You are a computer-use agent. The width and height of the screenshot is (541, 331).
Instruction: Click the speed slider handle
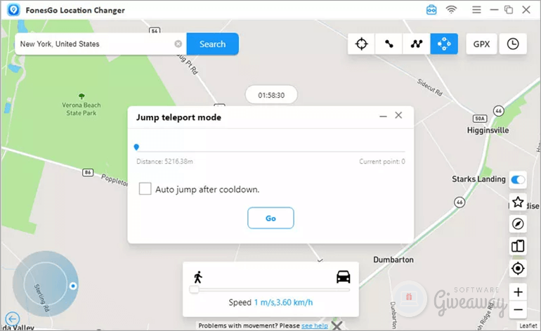(x=194, y=290)
